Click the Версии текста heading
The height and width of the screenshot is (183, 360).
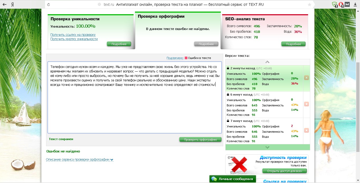(x=237, y=56)
